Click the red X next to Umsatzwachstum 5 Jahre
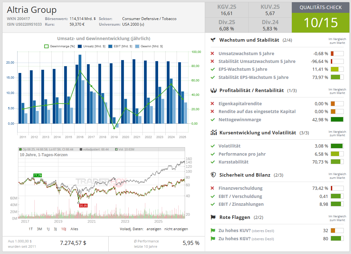351x254 pixels. coord(212,54)
